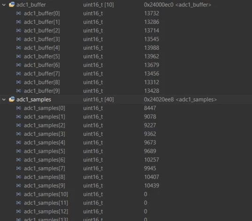Screen dimensions: 252x221
Task: Click value 13428 of adc1_buffer[9]
Action: [x=152, y=91]
